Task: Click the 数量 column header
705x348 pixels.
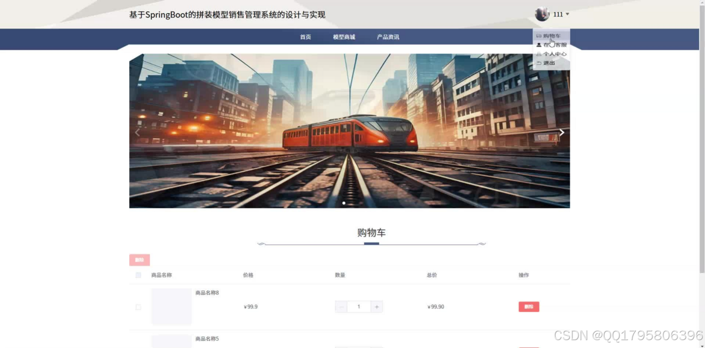Action: [340, 275]
